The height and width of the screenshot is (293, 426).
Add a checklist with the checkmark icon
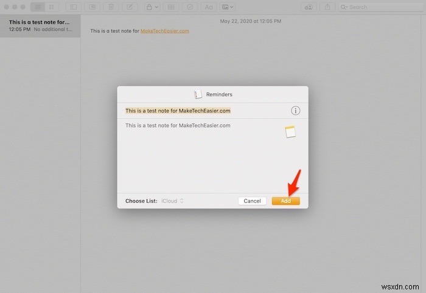click(x=190, y=7)
